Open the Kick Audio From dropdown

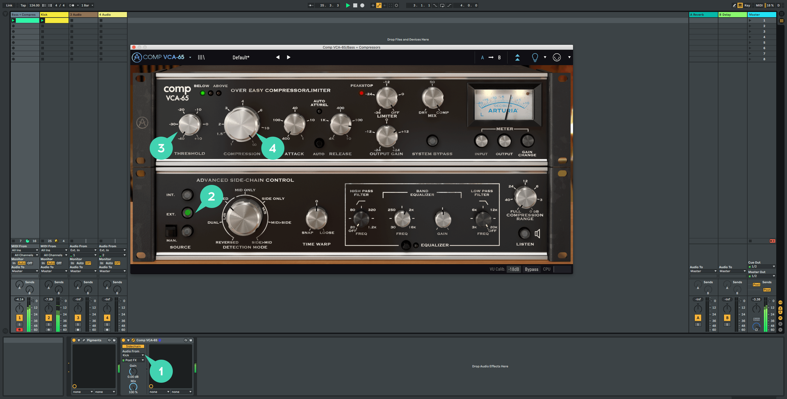pos(133,355)
